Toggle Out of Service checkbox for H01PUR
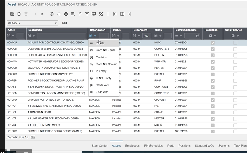The width and height of the screenshot is (247, 153). (235, 131)
